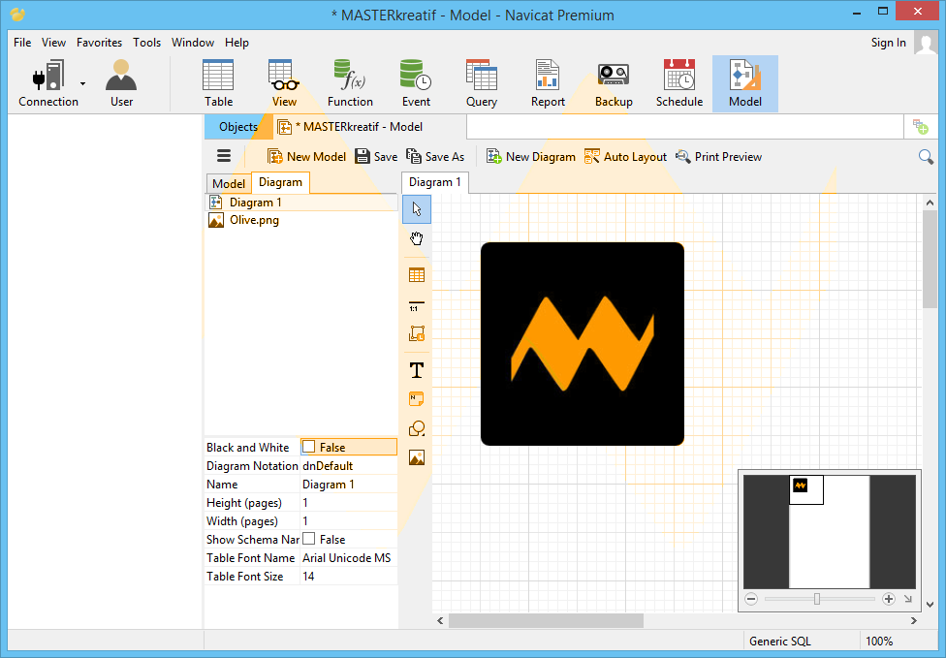Open the View objects icon
946x658 pixels.
point(284,84)
